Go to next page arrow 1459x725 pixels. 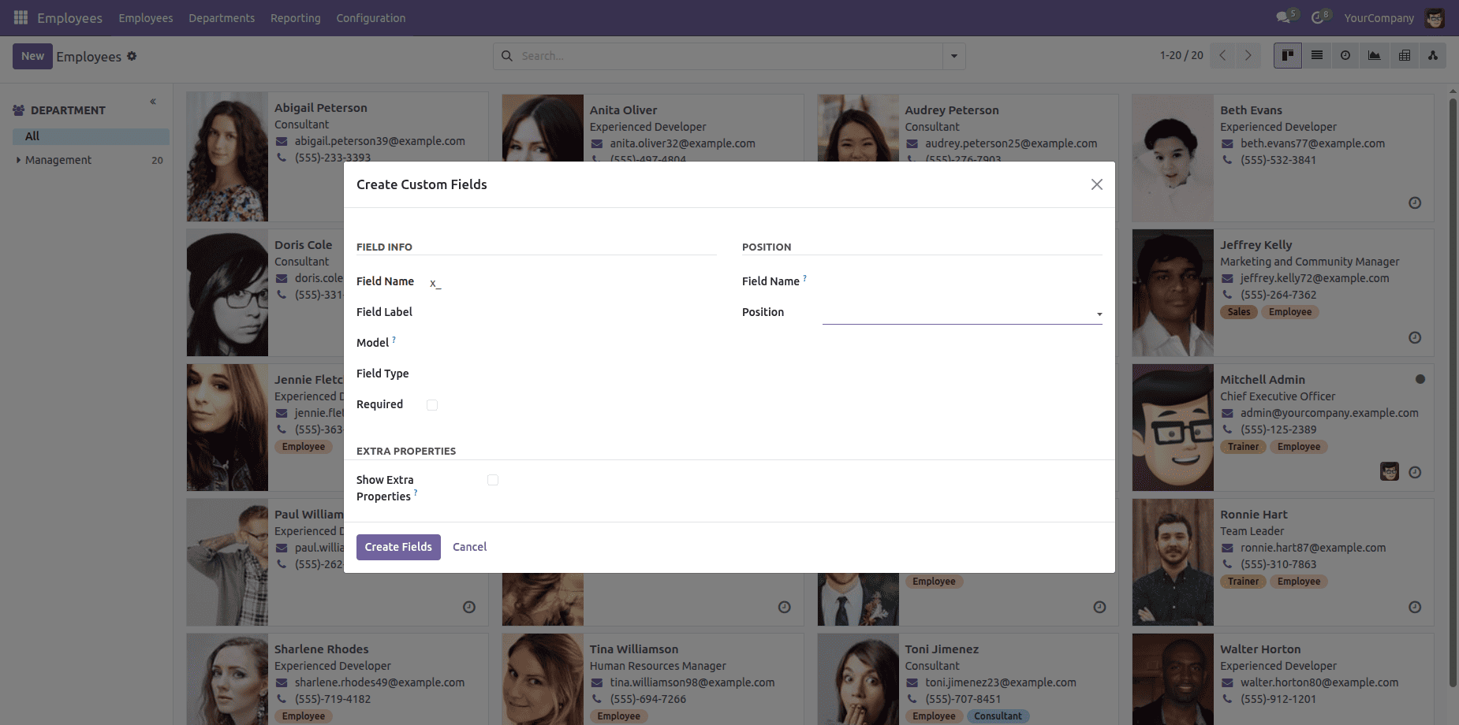(x=1248, y=55)
